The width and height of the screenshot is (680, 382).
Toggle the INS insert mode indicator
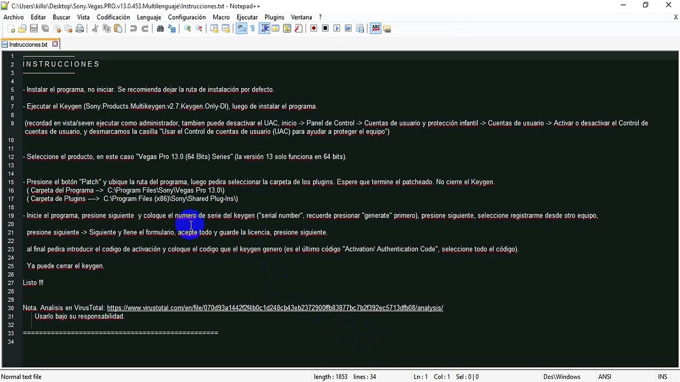pos(662,377)
